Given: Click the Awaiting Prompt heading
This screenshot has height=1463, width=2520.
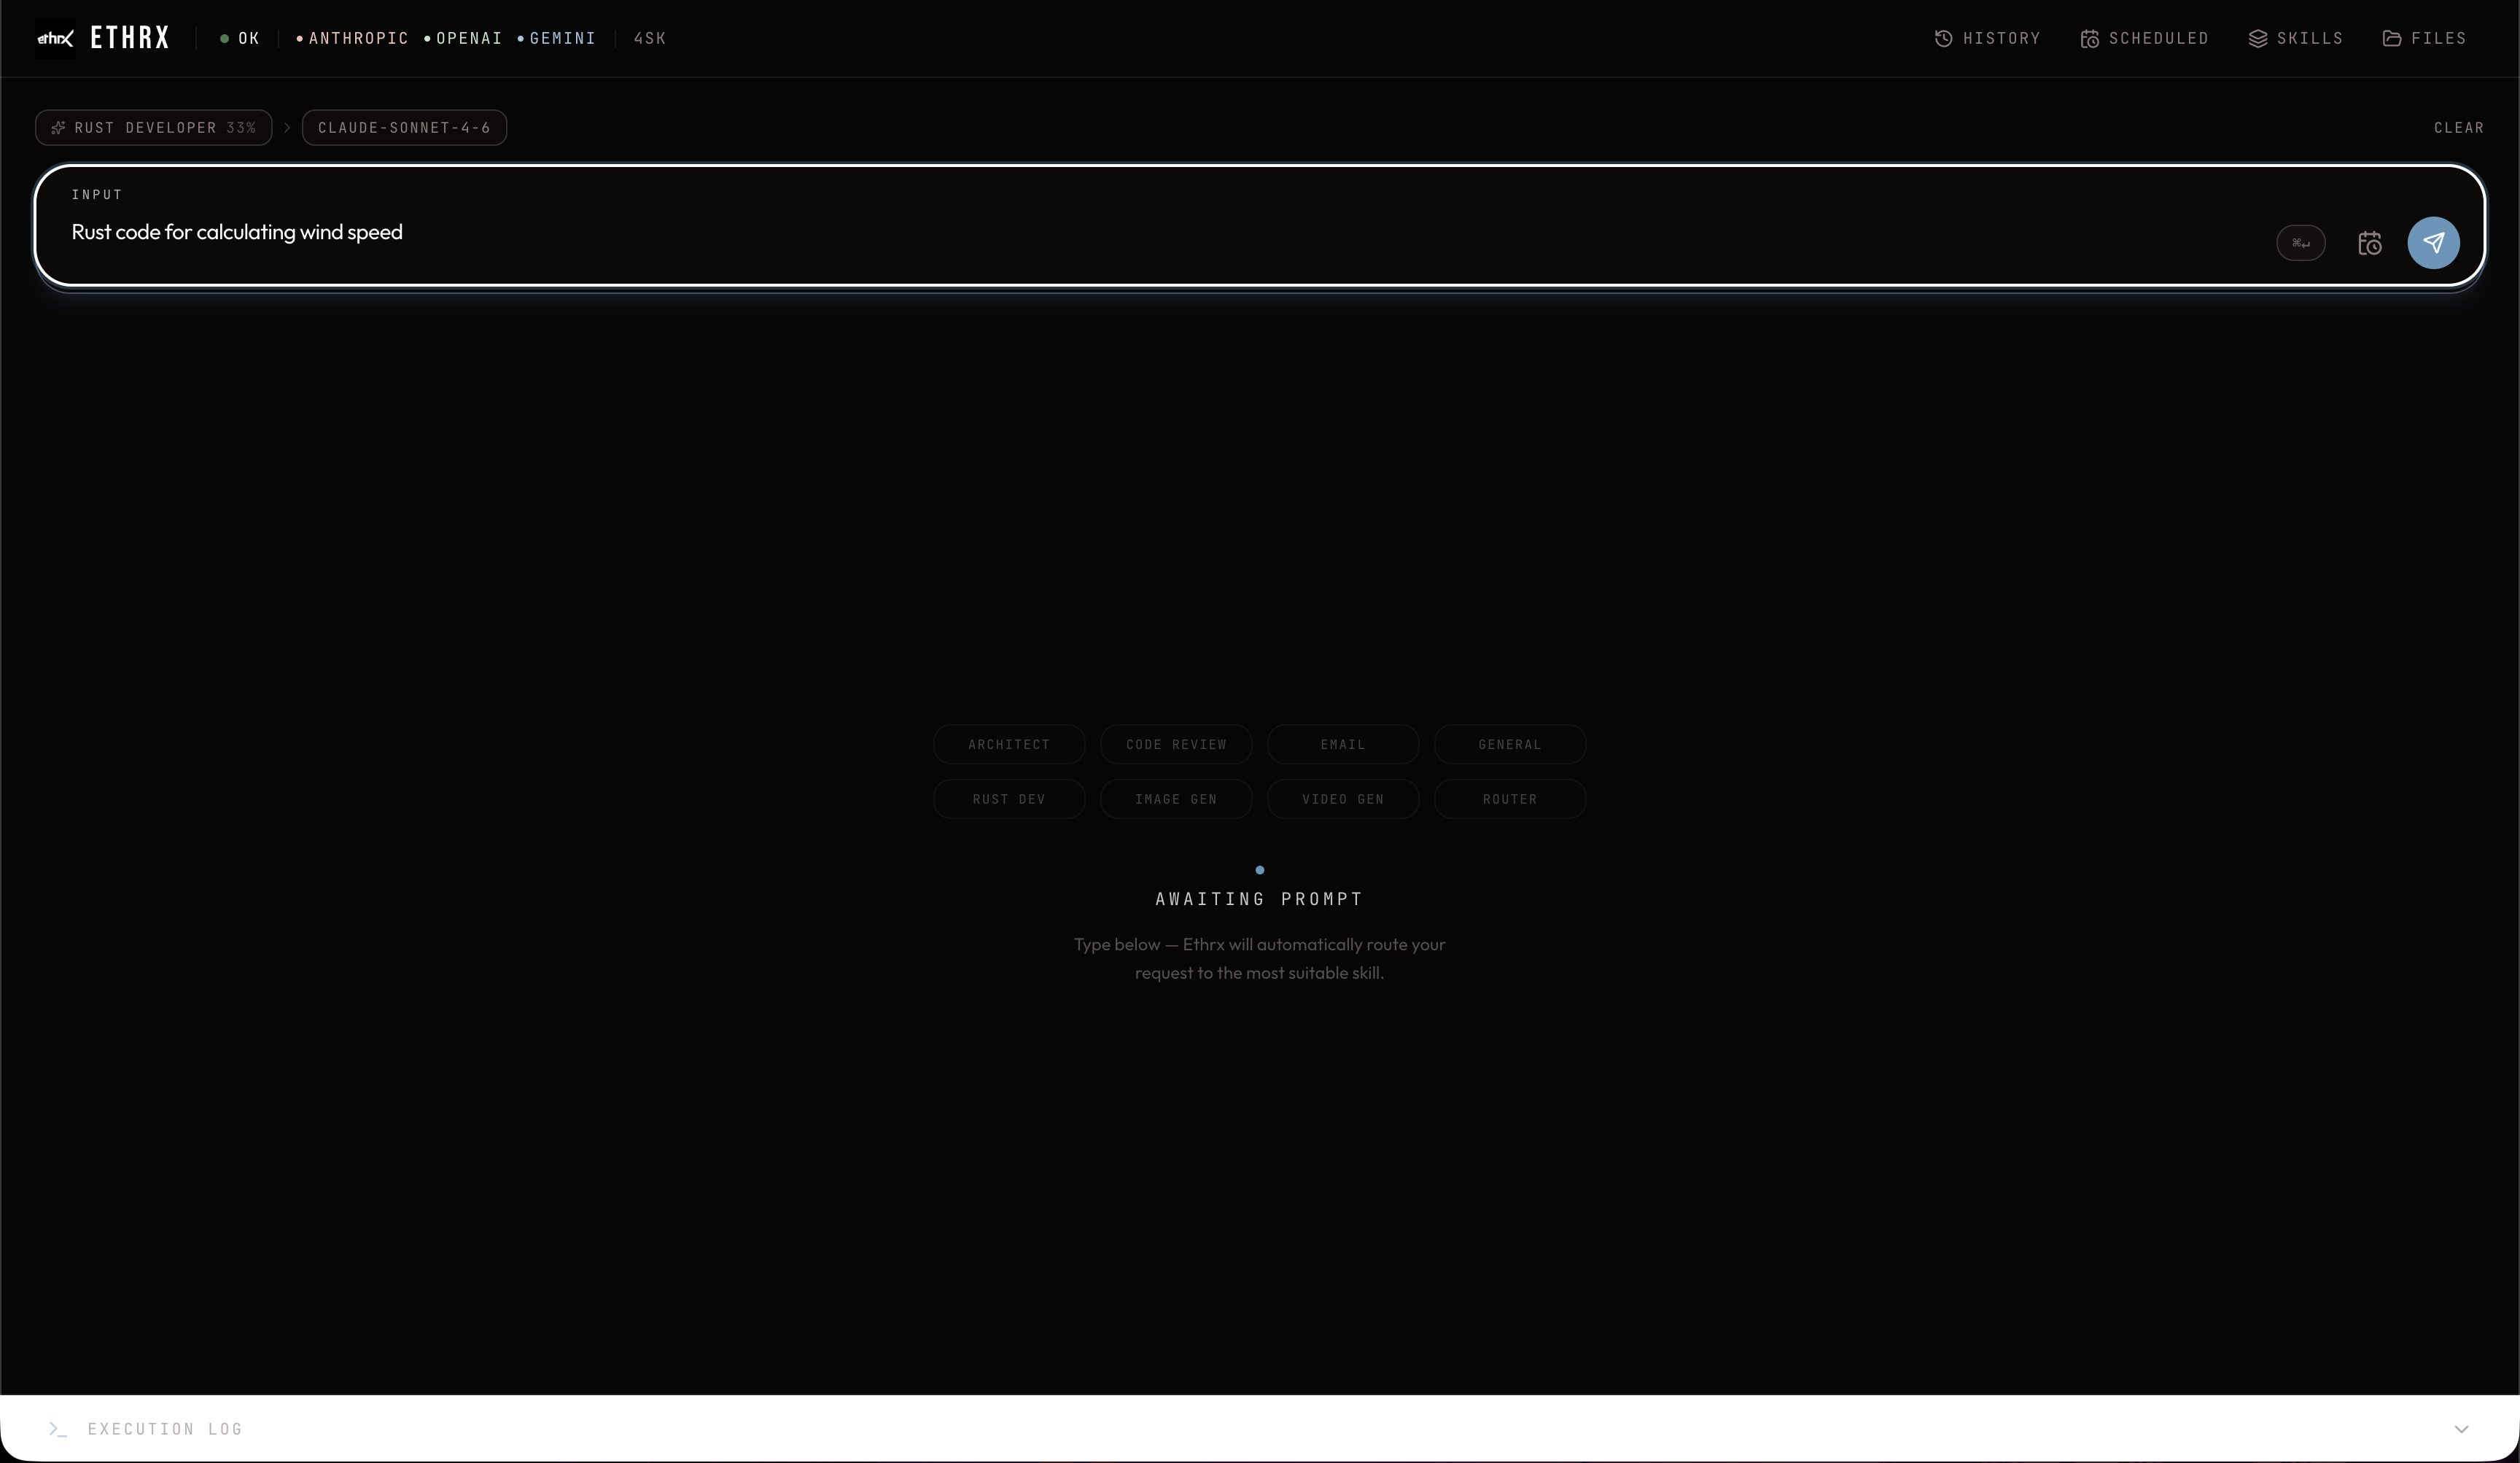Looking at the screenshot, I should pyautogui.click(x=1259, y=899).
